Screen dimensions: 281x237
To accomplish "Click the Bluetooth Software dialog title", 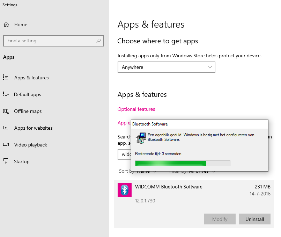I will 150,124.
